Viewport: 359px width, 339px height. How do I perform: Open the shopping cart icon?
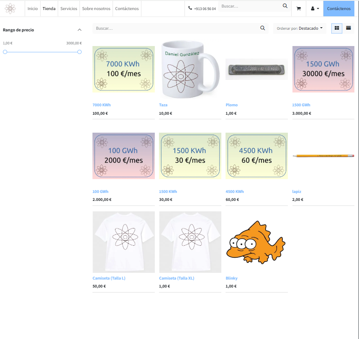(298, 8)
